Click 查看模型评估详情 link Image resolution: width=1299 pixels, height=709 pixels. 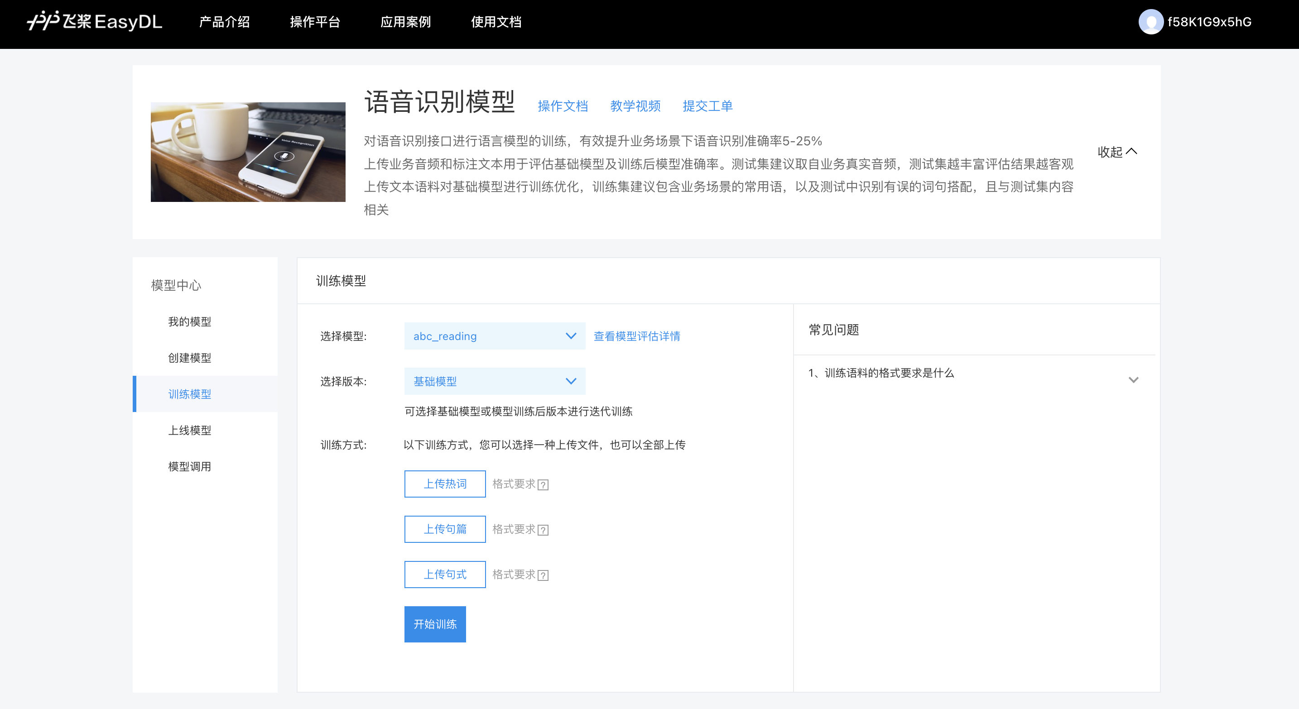pyautogui.click(x=637, y=336)
